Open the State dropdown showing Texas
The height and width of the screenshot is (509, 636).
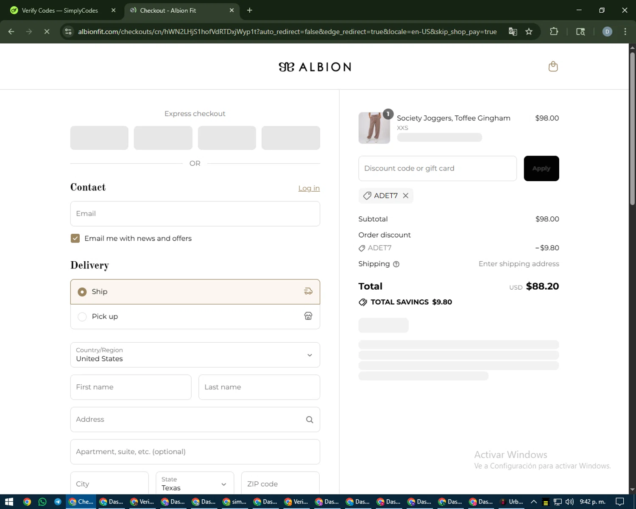click(195, 484)
